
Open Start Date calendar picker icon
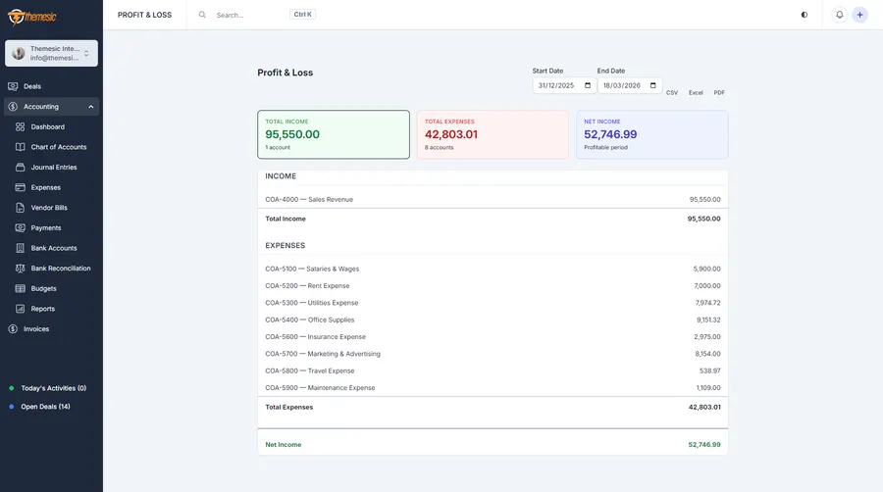[x=588, y=85]
